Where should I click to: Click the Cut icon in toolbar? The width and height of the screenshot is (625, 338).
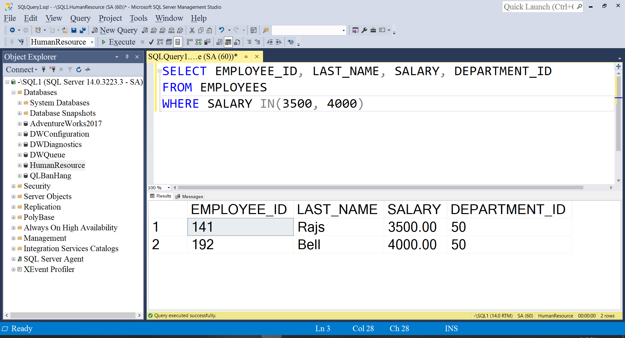(x=192, y=30)
